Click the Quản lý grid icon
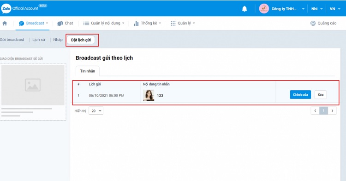Viewport: 346px width, 181px height. 173,23
